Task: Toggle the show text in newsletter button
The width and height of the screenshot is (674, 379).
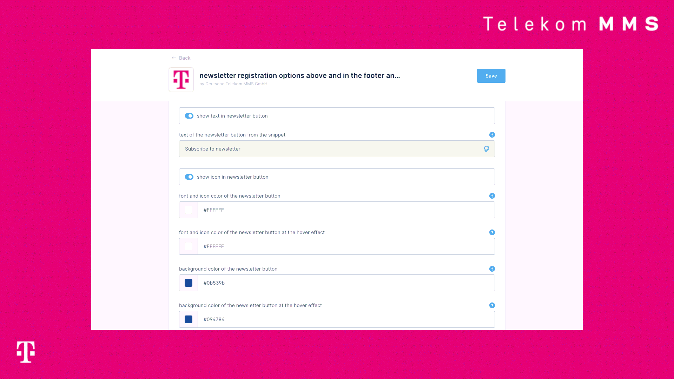Action: (x=189, y=116)
